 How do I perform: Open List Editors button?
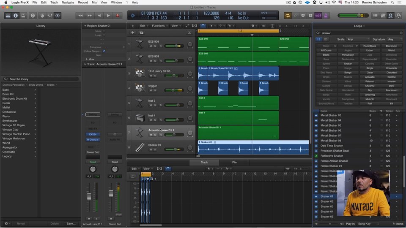375,16
